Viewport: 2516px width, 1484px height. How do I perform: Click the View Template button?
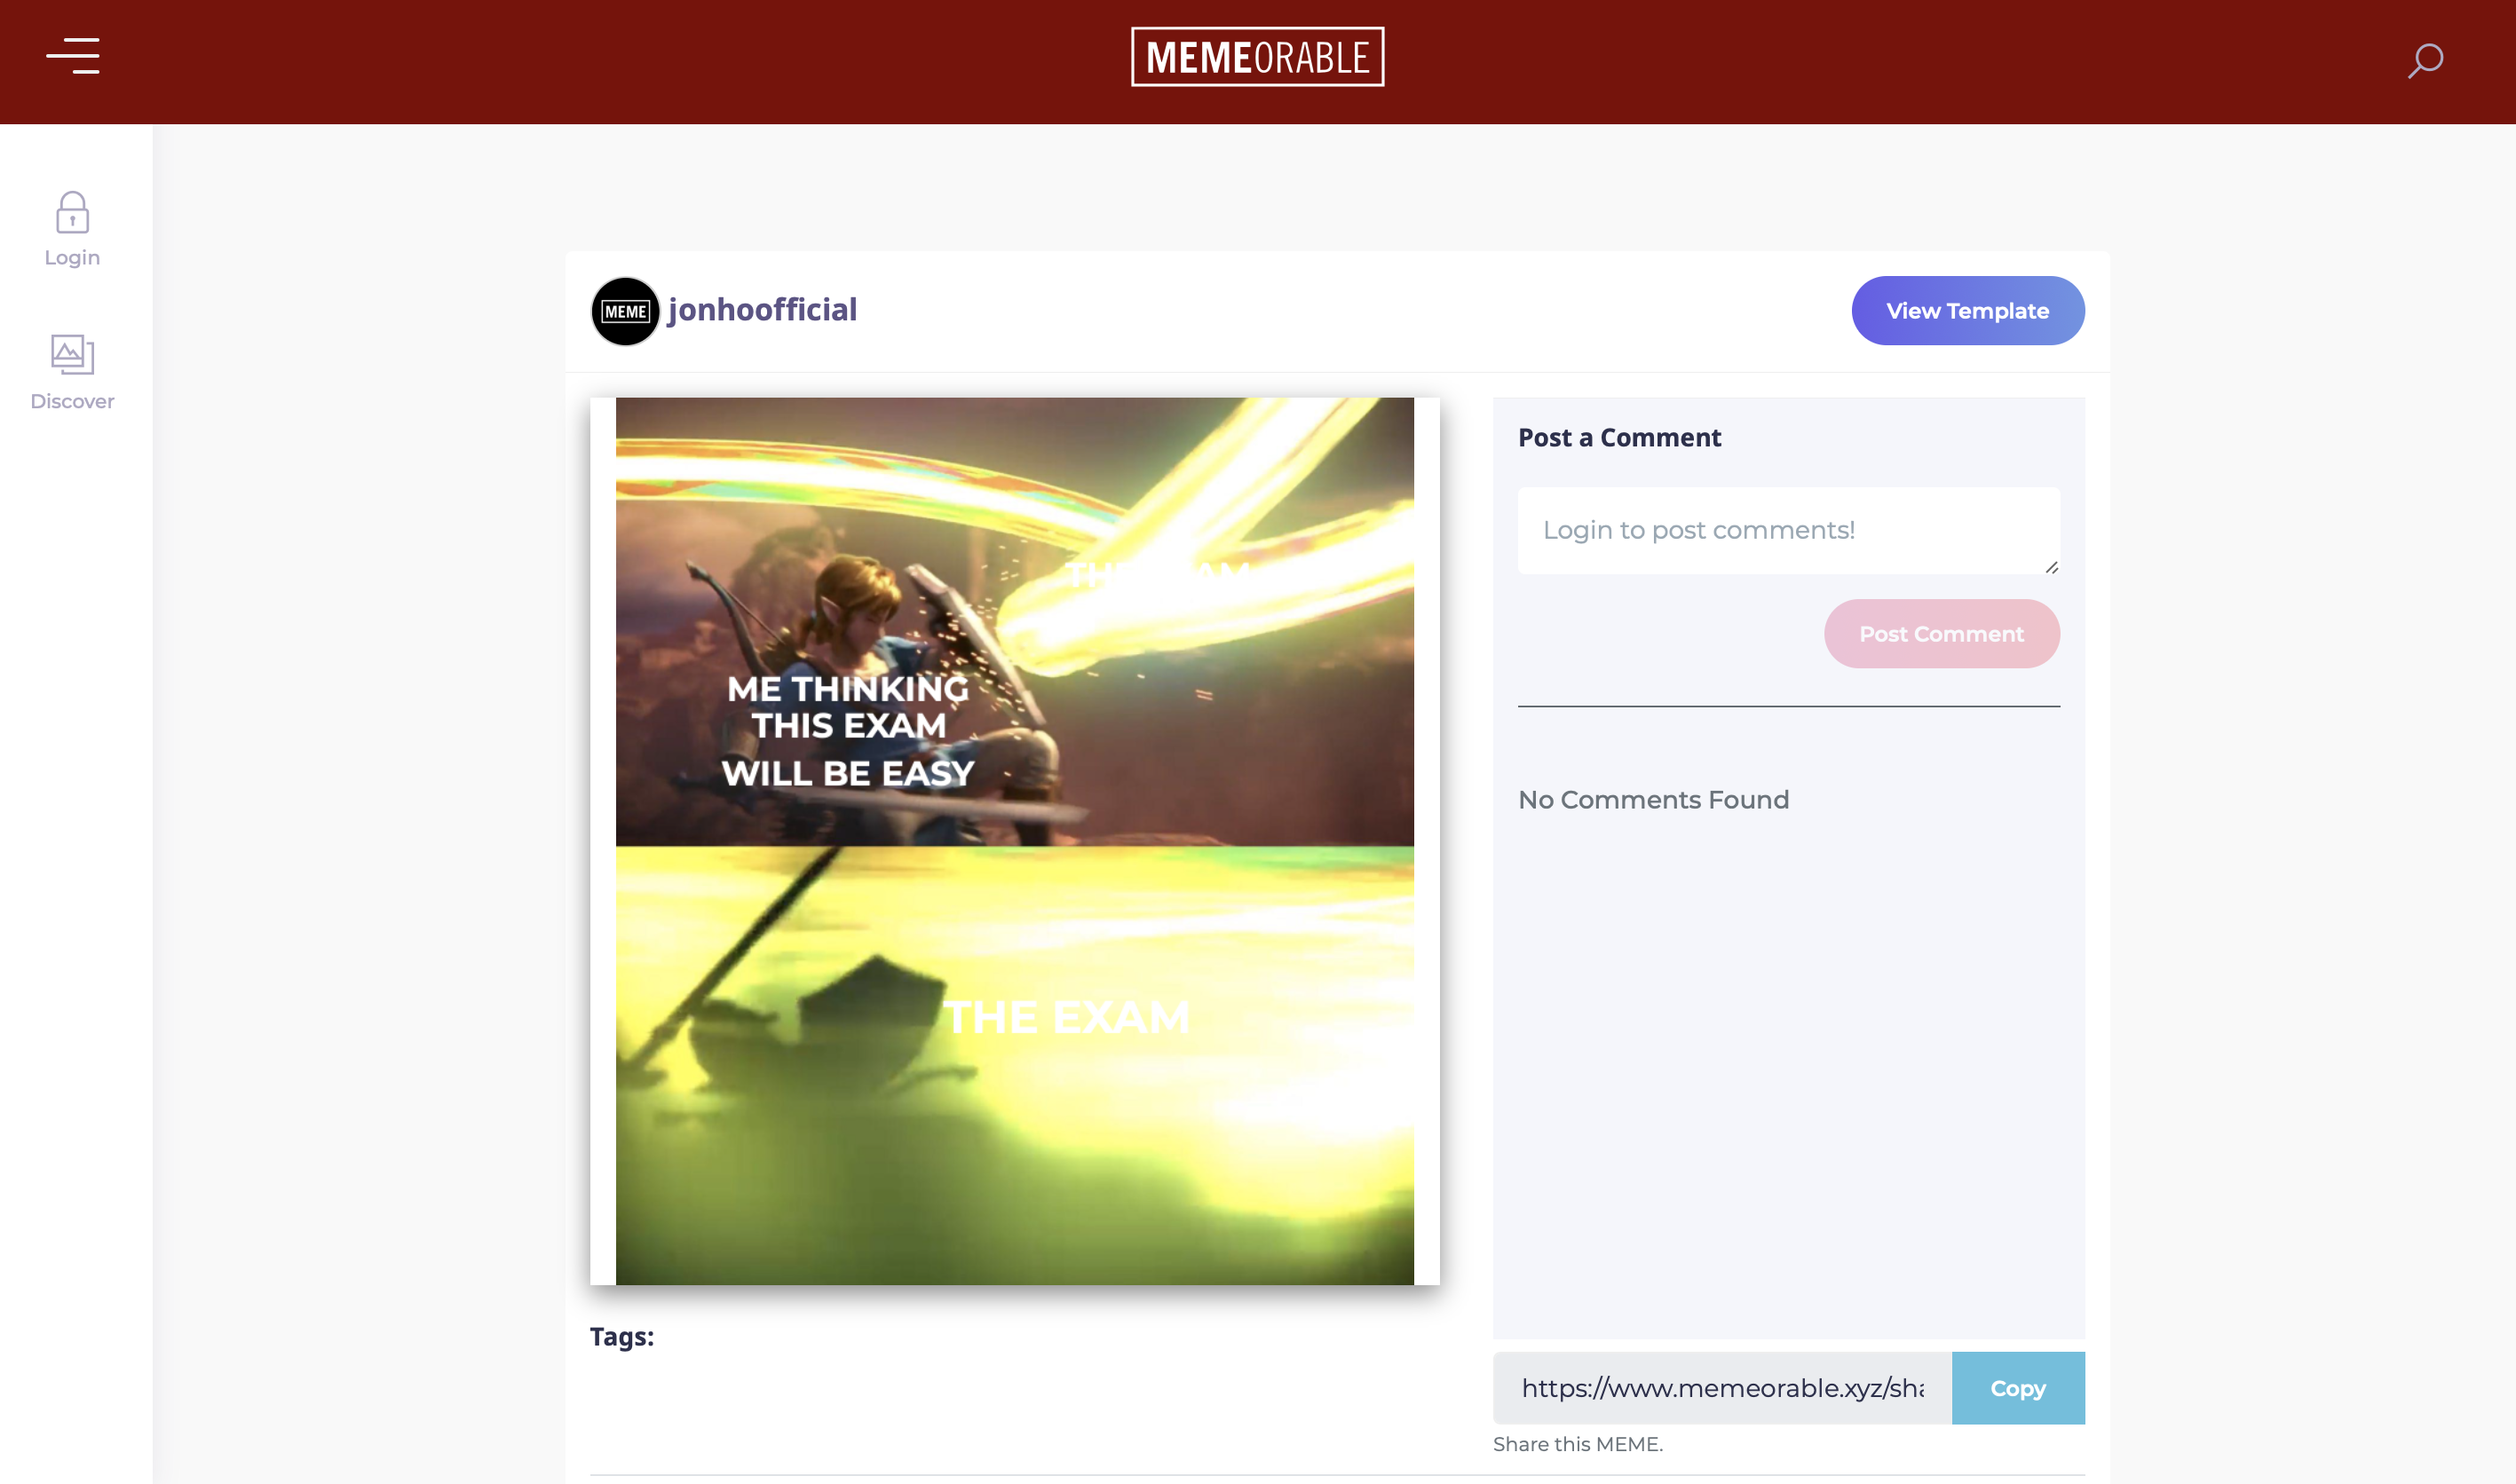click(1967, 311)
